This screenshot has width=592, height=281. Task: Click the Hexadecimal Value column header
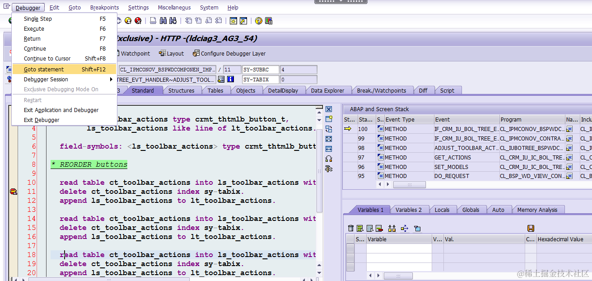point(564,239)
